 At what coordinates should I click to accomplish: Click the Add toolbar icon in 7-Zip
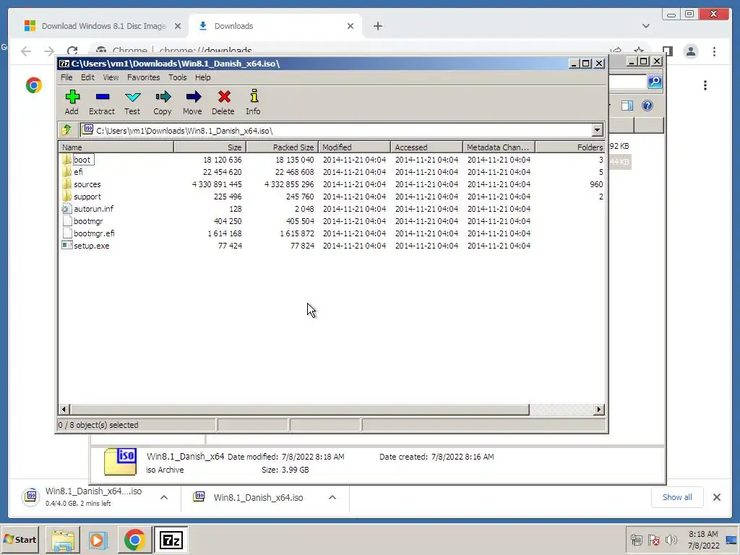pos(72,102)
